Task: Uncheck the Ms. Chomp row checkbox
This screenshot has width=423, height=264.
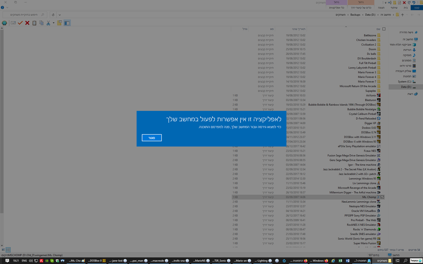Action: click(382, 197)
